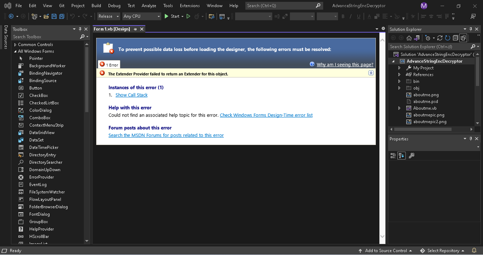
Task: Click the Refresh icon in Solution Explorer
Action: [448, 38]
